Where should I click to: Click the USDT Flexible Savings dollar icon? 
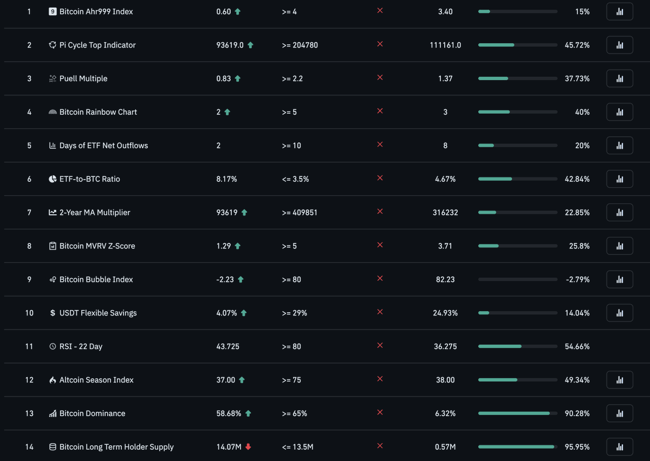(53, 313)
